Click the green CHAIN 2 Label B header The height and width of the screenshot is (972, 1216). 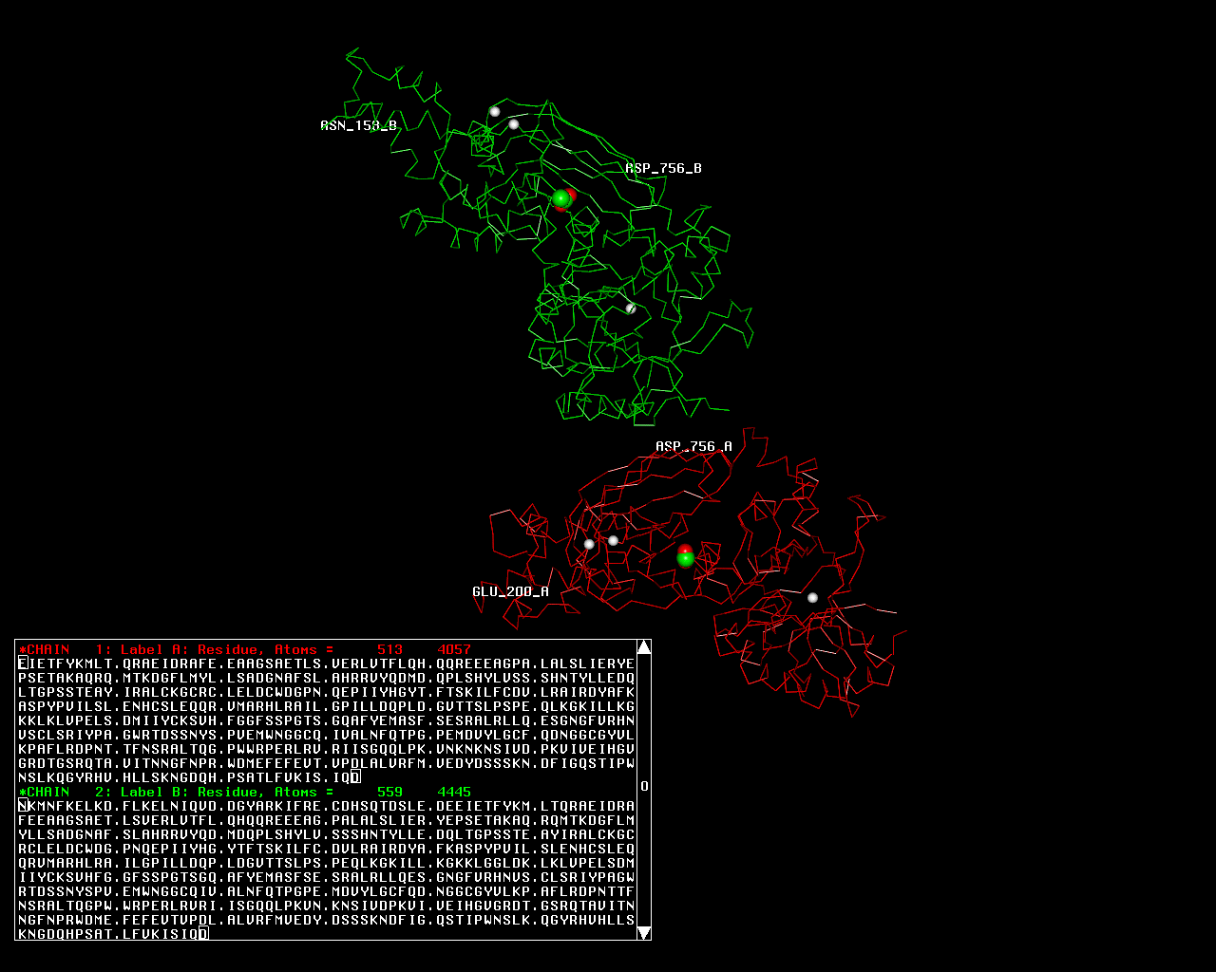click(x=176, y=792)
